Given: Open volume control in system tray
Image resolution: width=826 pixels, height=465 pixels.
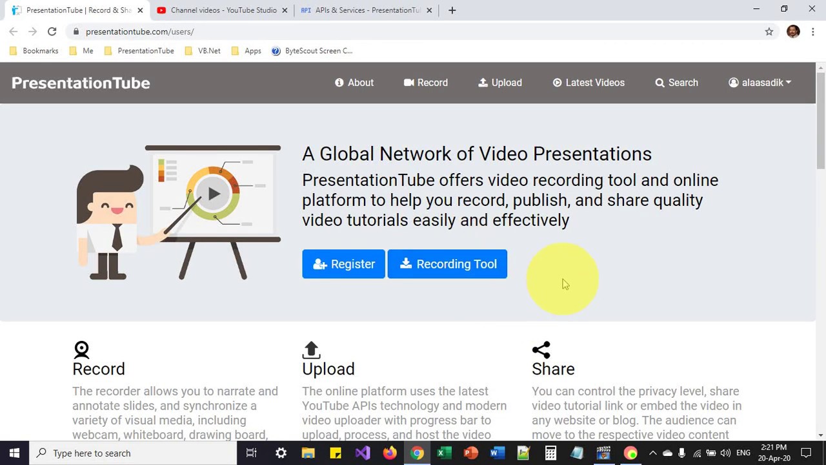Looking at the screenshot, I should 725,453.
